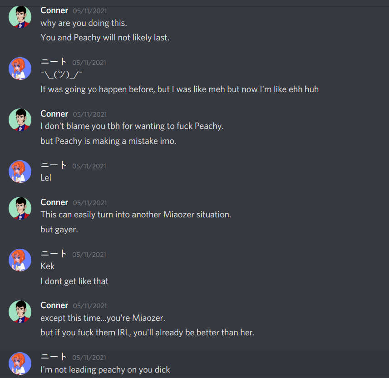Click the Conner username above "except this time"

54,305
